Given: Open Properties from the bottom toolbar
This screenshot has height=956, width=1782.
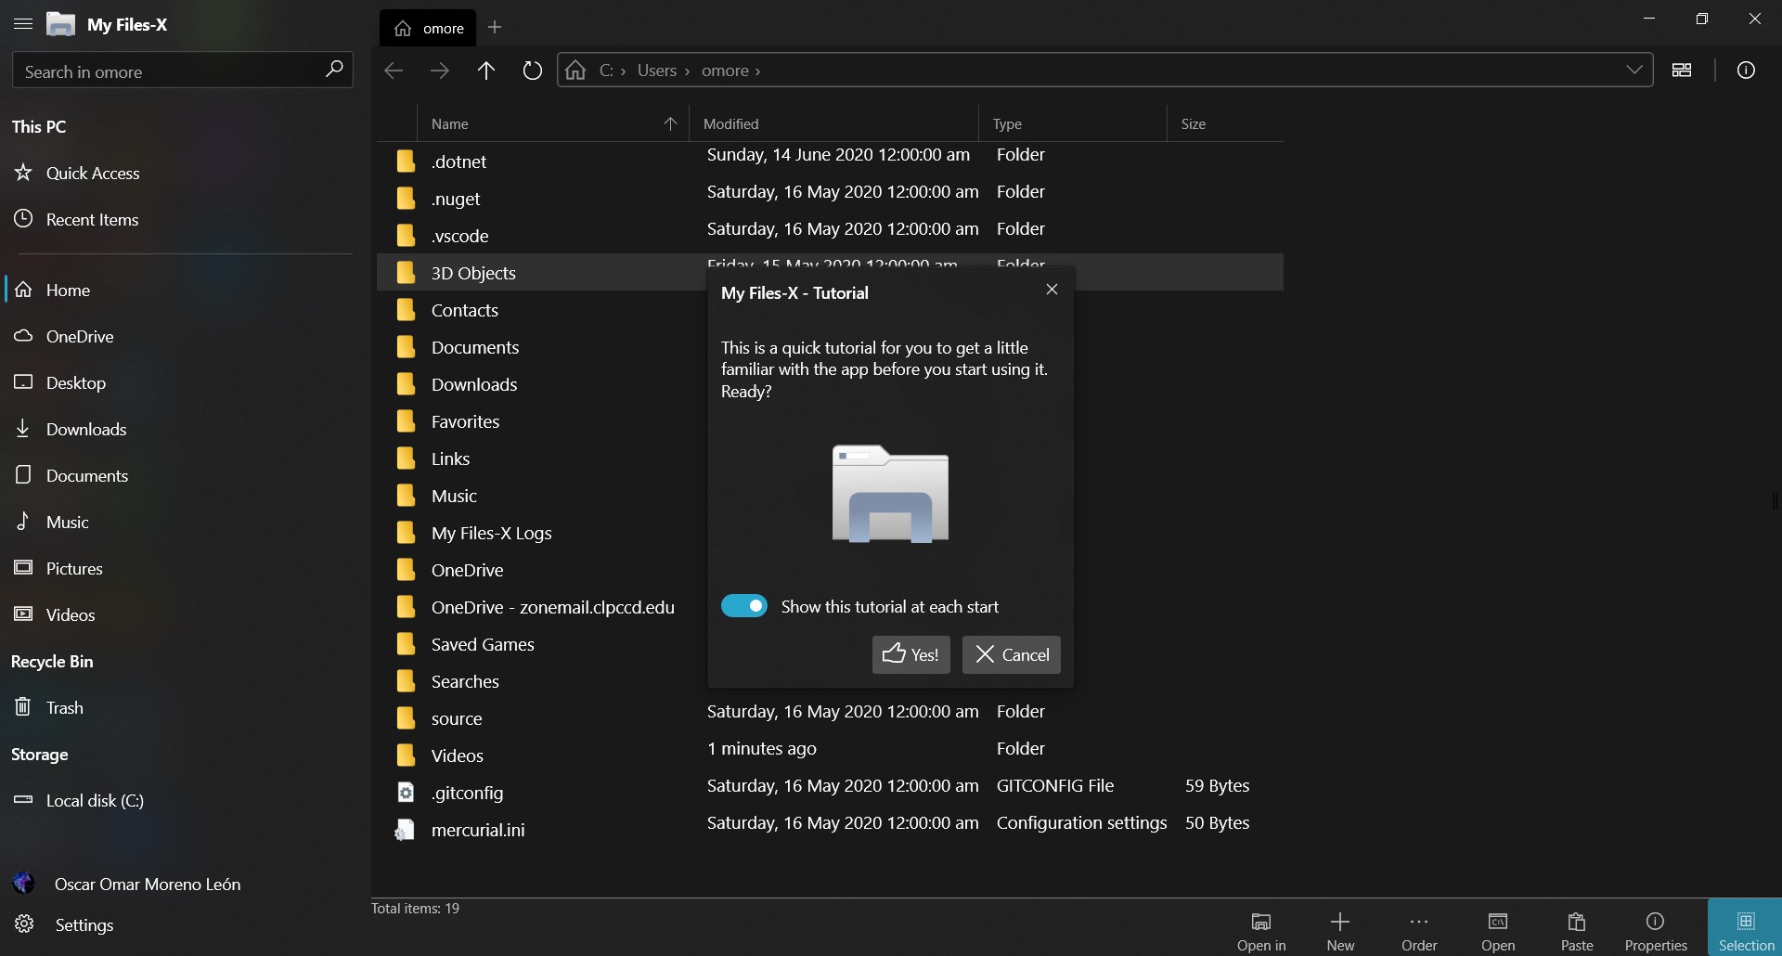Looking at the screenshot, I should 1656,928.
